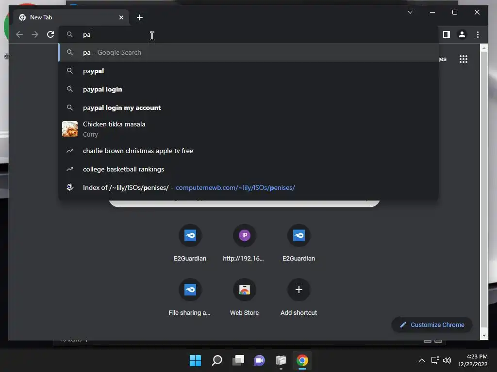Click the network status tray icon

pyautogui.click(x=435, y=360)
